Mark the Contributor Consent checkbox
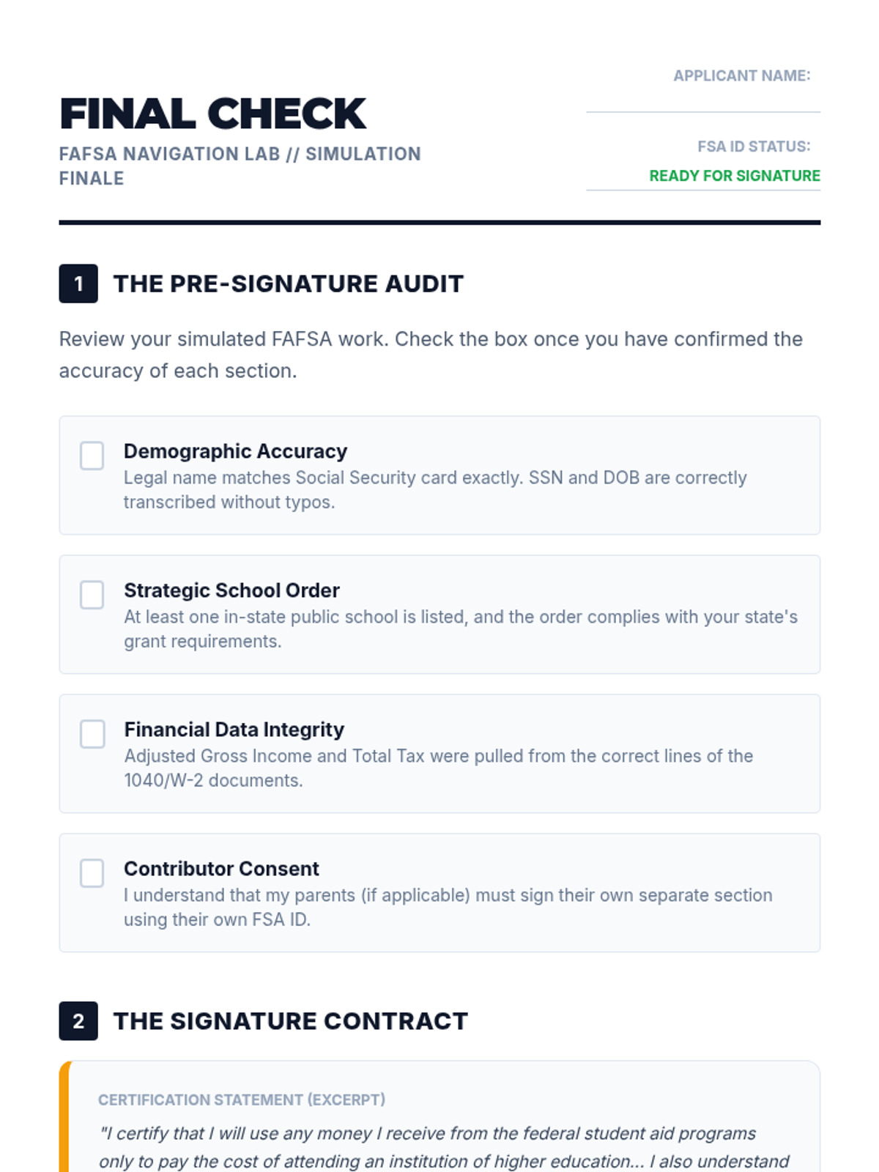The height and width of the screenshot is (1172, 879). (92, 873)
